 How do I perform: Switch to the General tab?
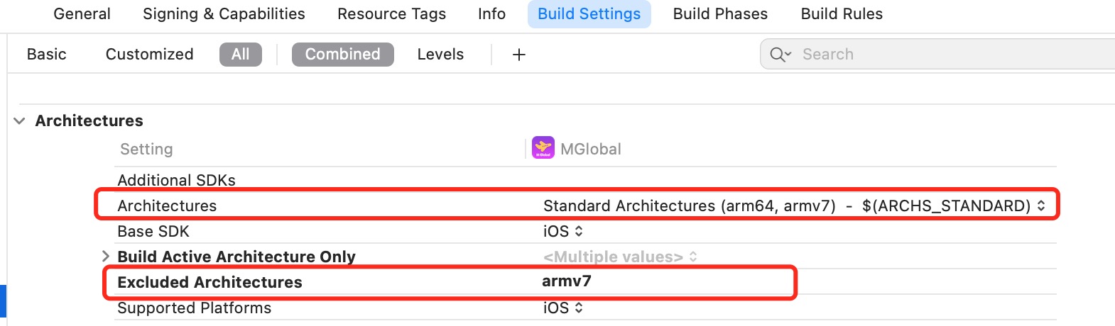[x=82, y=14]
